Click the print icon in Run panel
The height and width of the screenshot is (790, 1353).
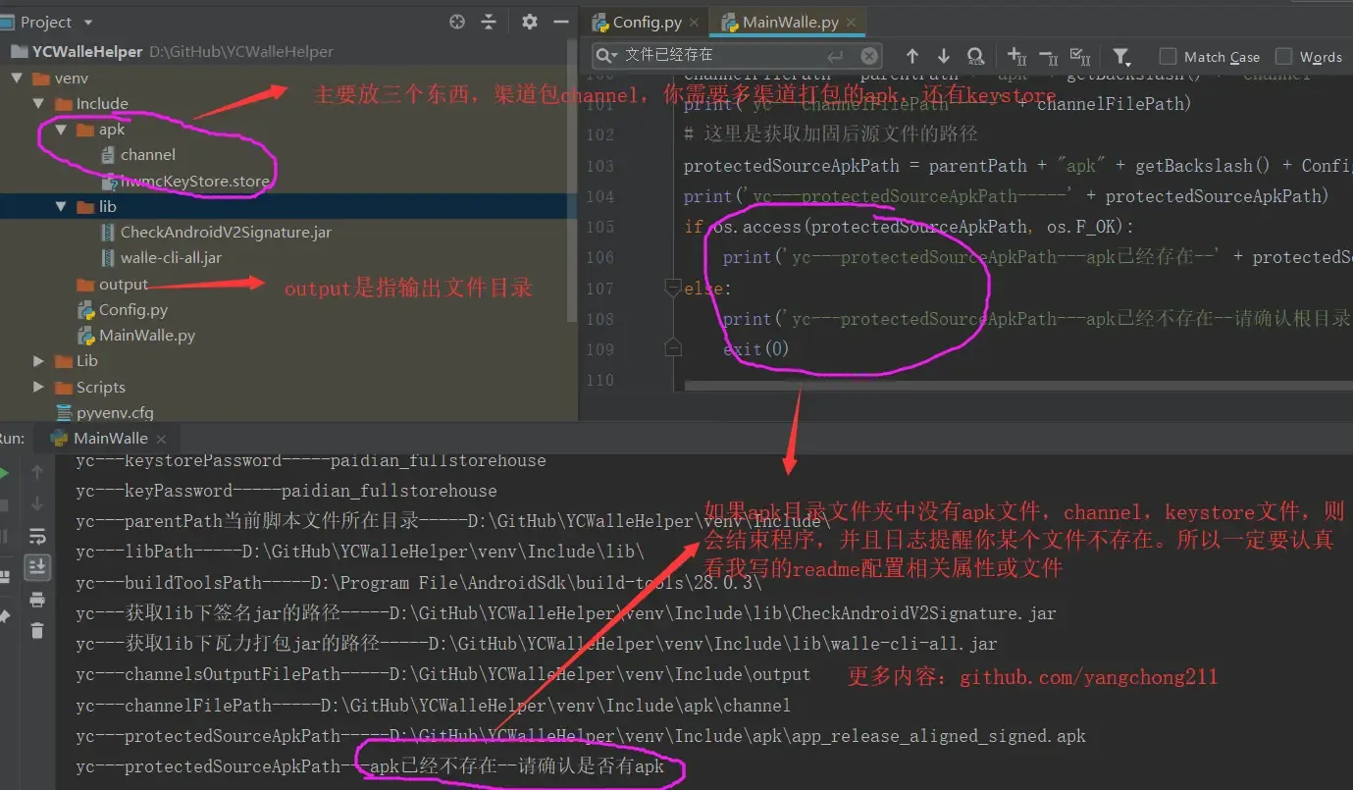click(x=37, y=599)
